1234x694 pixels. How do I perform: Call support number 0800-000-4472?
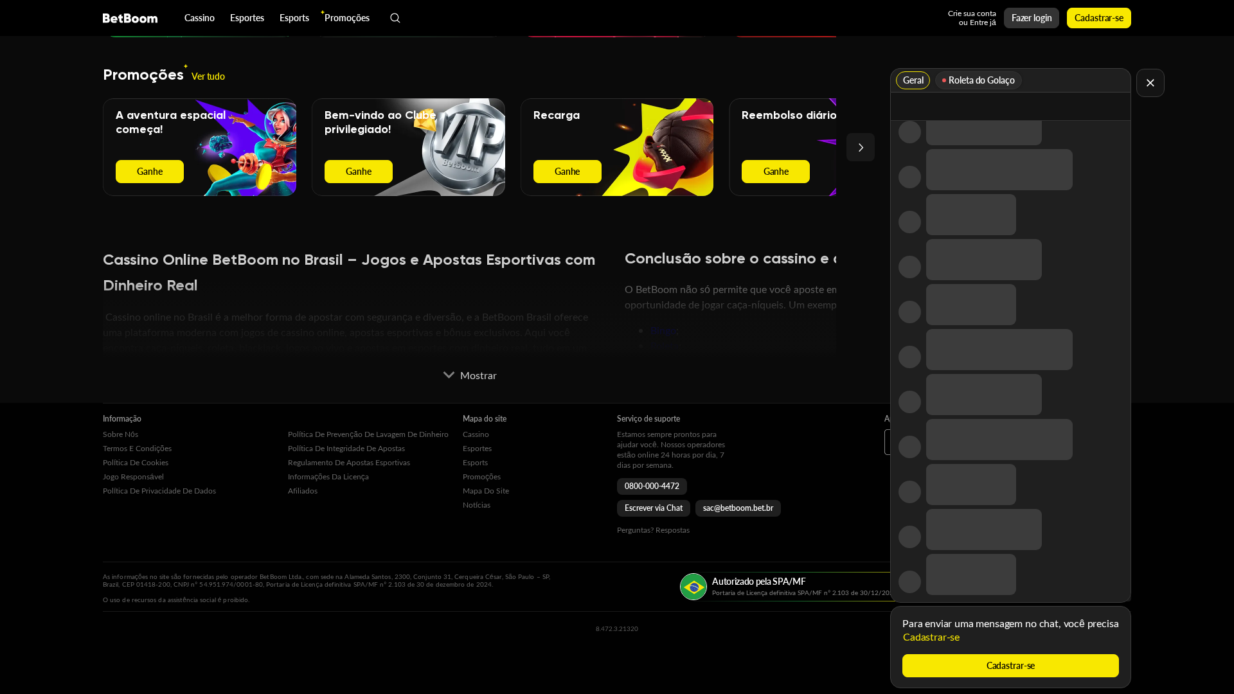point(652,486)
